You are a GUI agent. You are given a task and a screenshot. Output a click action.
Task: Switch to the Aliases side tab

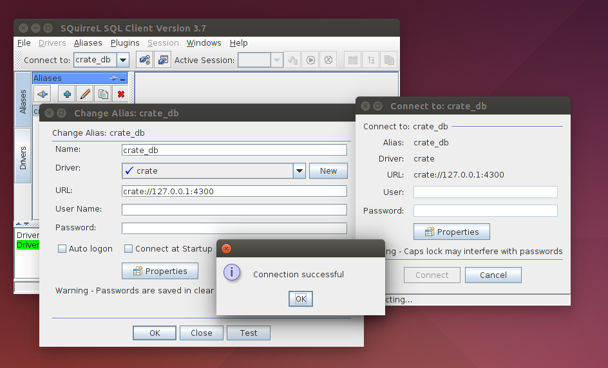23,100
